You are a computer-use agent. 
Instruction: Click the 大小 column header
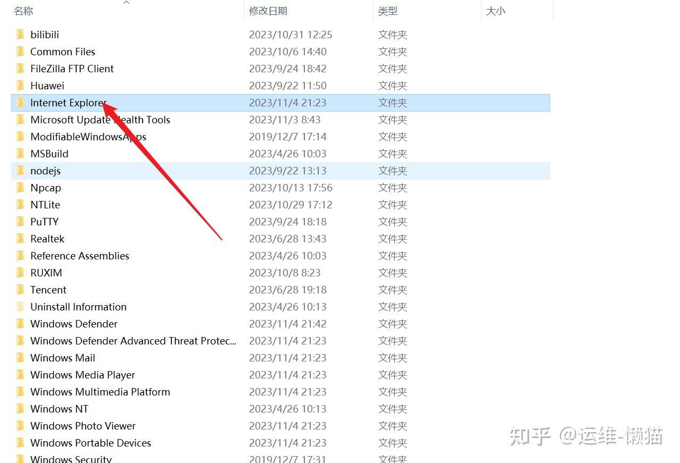[495, 10]
